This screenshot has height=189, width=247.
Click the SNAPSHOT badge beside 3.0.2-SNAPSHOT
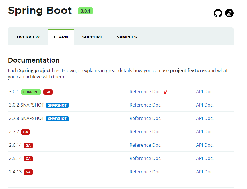pyautogui.click(x=57, y=105)
